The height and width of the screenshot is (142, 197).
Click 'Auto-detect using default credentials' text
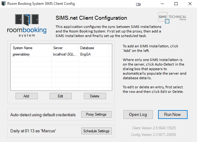43,115
